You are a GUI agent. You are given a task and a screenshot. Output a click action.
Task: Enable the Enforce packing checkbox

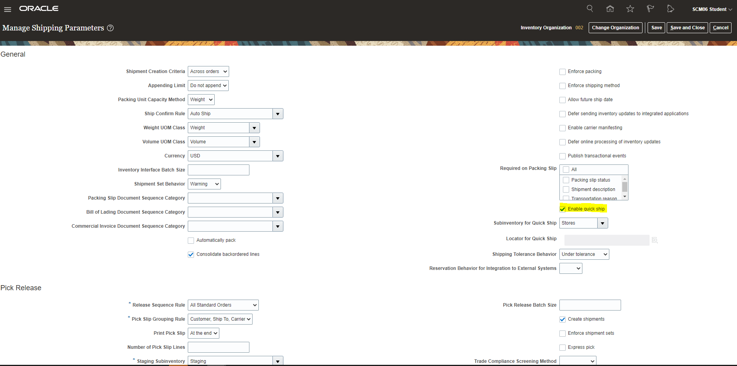click(x=563, y=71)
